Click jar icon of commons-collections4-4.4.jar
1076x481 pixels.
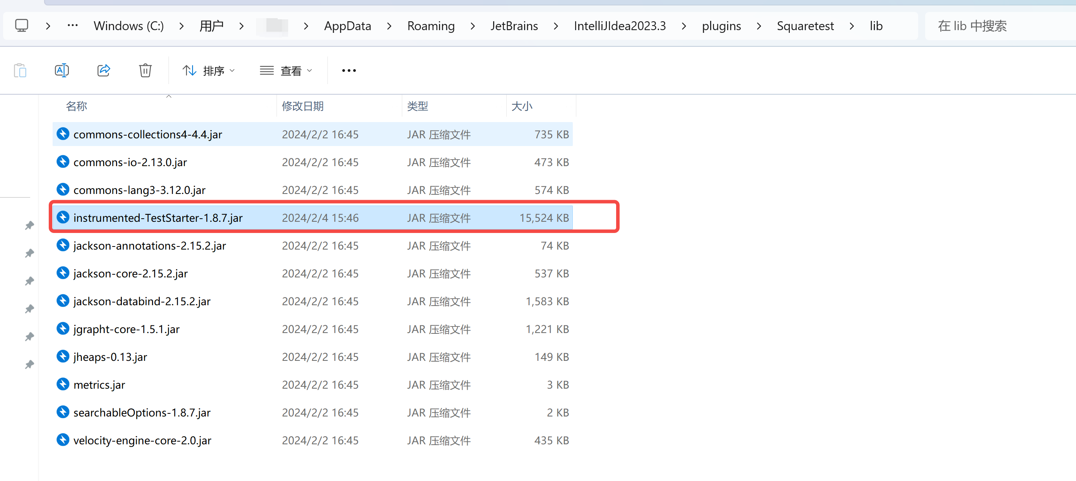click(63, 134)
